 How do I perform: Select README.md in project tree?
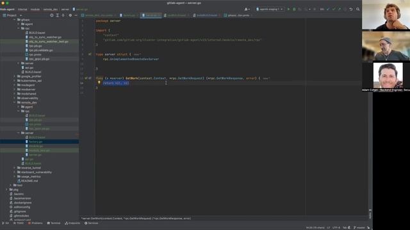pos(29,181)
